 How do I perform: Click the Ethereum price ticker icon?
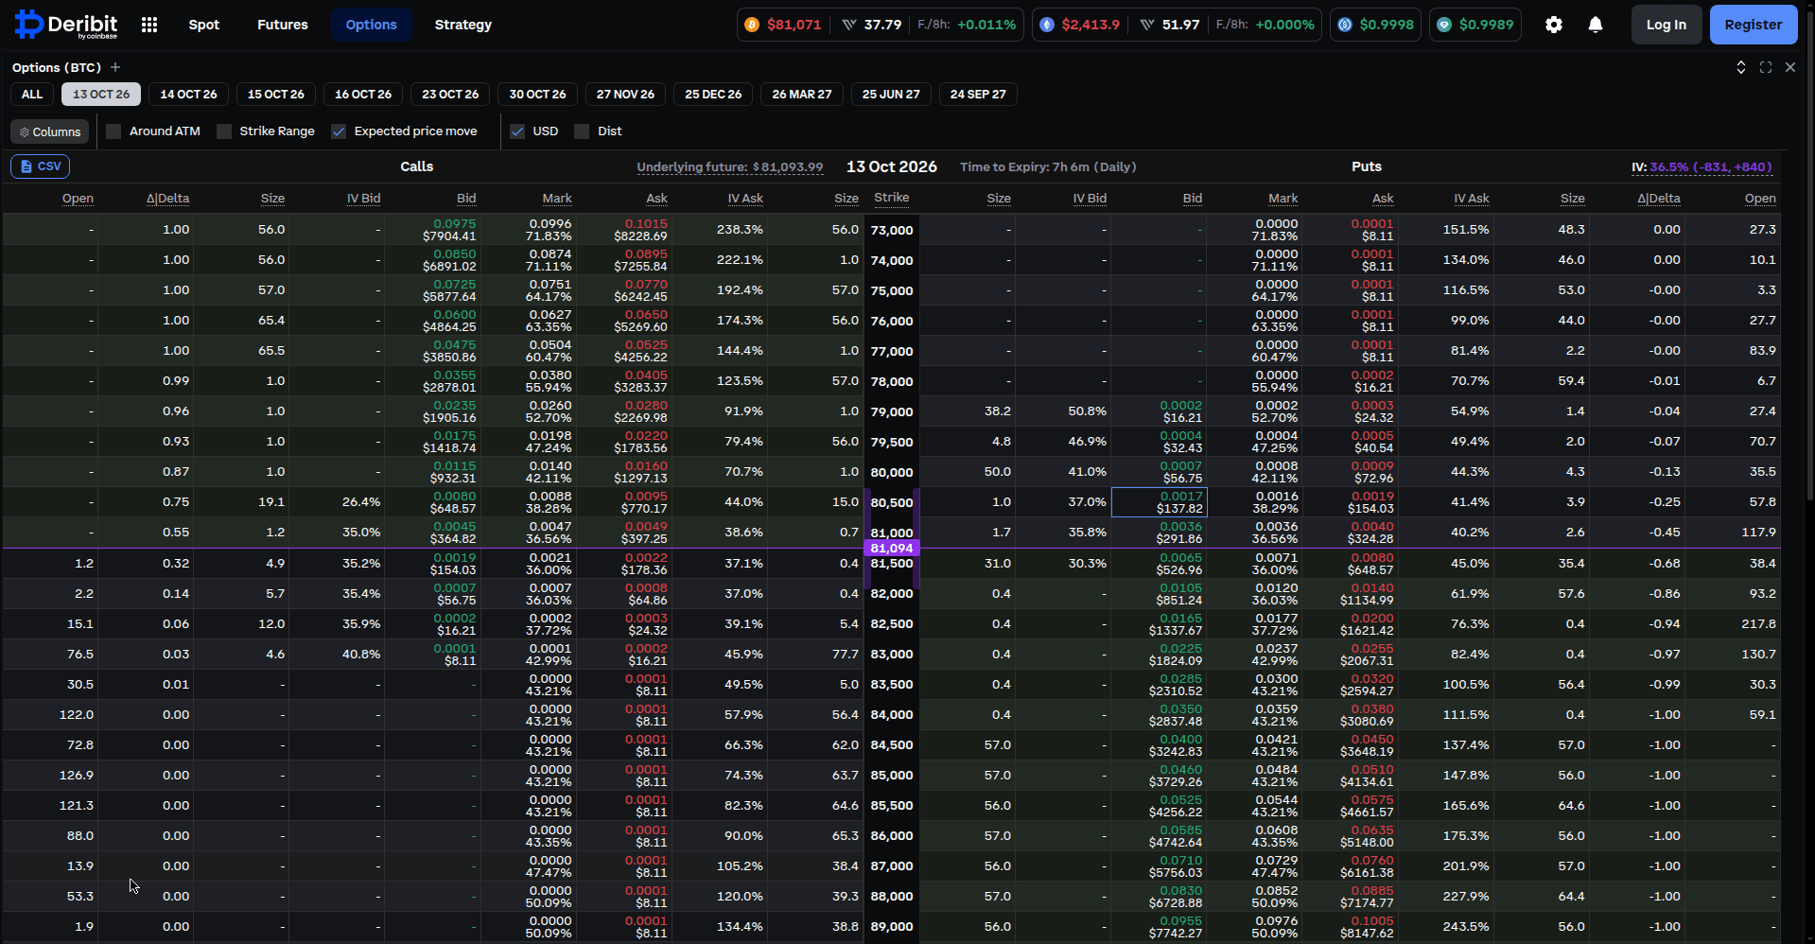click(x=1047, y=25)
